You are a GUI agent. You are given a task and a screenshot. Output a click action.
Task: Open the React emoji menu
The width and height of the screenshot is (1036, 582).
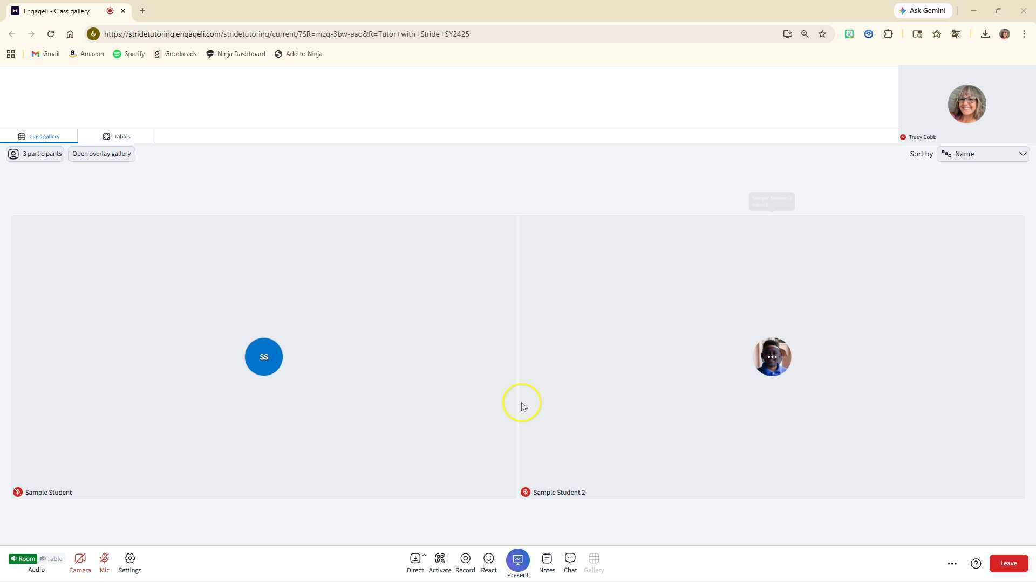489,563
